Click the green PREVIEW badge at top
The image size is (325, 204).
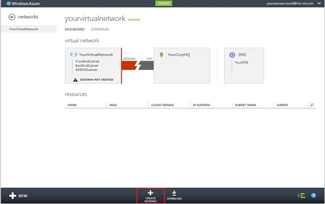[164, 3]
